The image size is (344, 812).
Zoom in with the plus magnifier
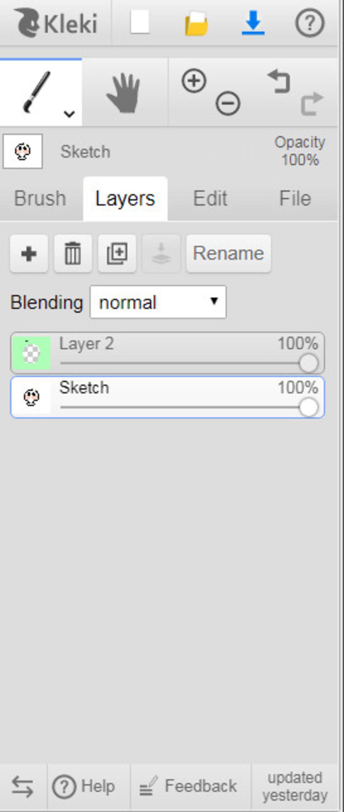click(x=194, y=81)
